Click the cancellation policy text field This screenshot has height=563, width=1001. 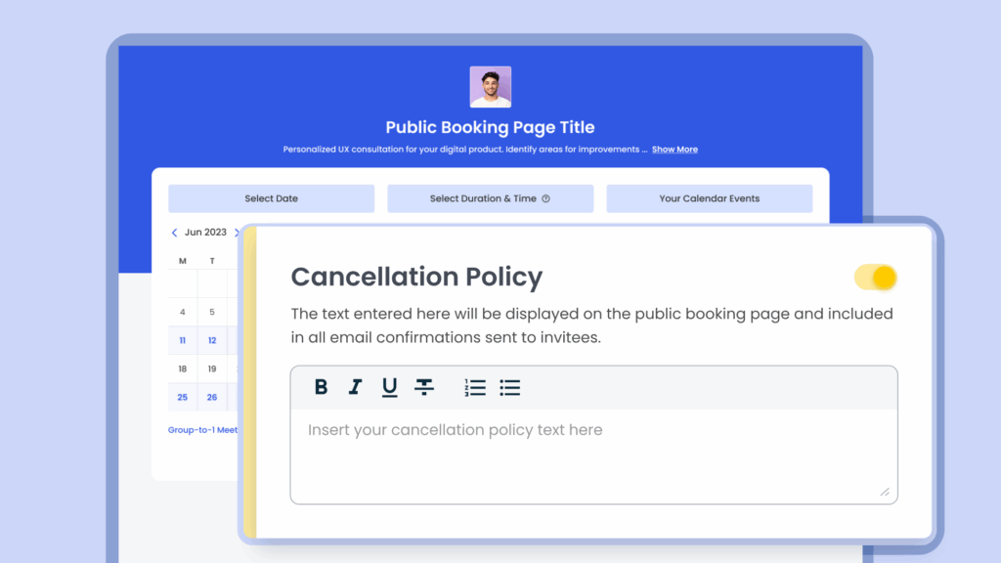click(592, 455)
